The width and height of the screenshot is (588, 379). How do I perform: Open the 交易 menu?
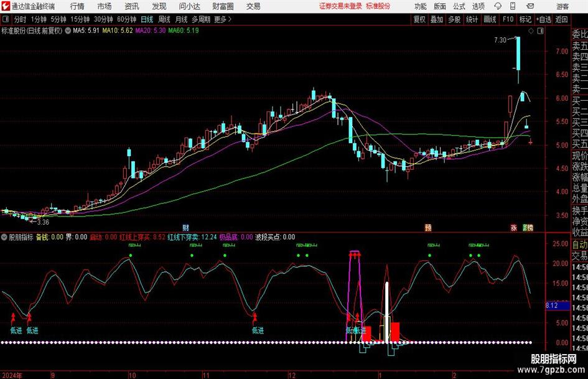[x=253, y=6]
